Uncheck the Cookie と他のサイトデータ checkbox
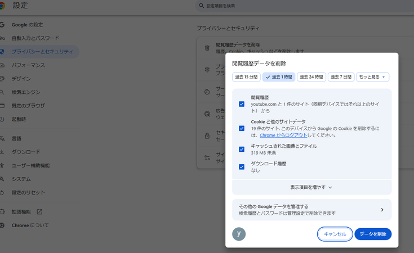Screen dimensions: 414x253 tap(242, 128)
